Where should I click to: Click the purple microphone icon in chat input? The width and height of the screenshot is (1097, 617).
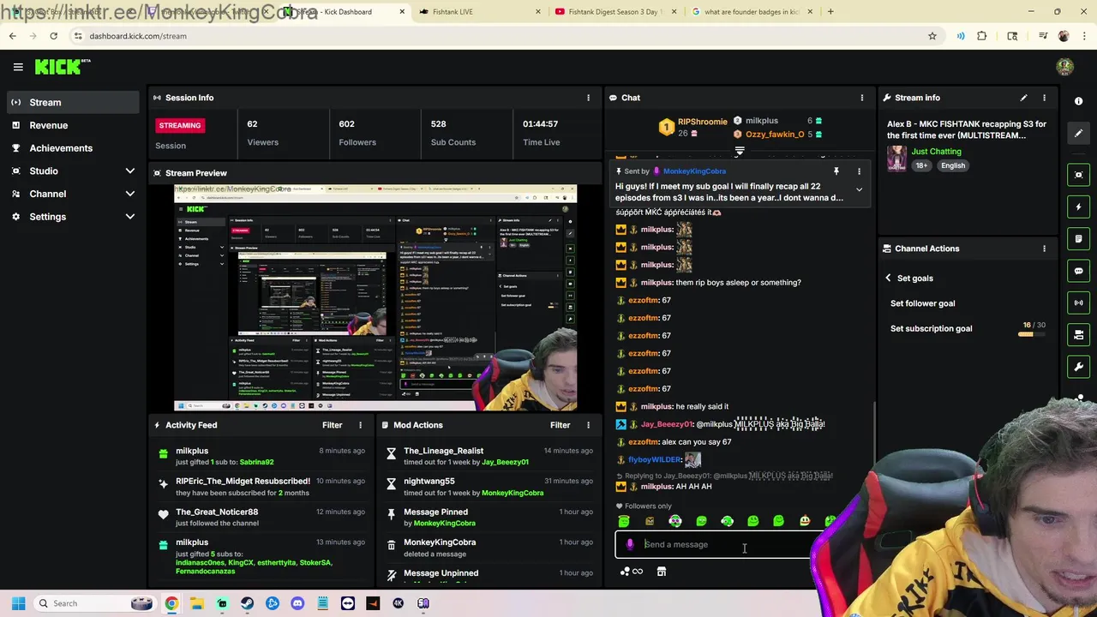630,544
